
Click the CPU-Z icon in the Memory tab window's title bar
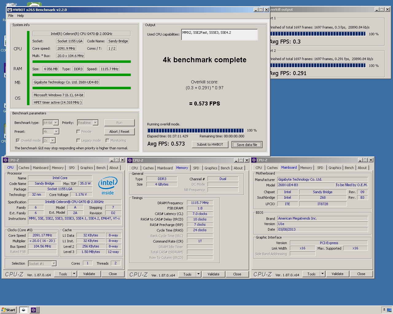[x=130, y=160]
